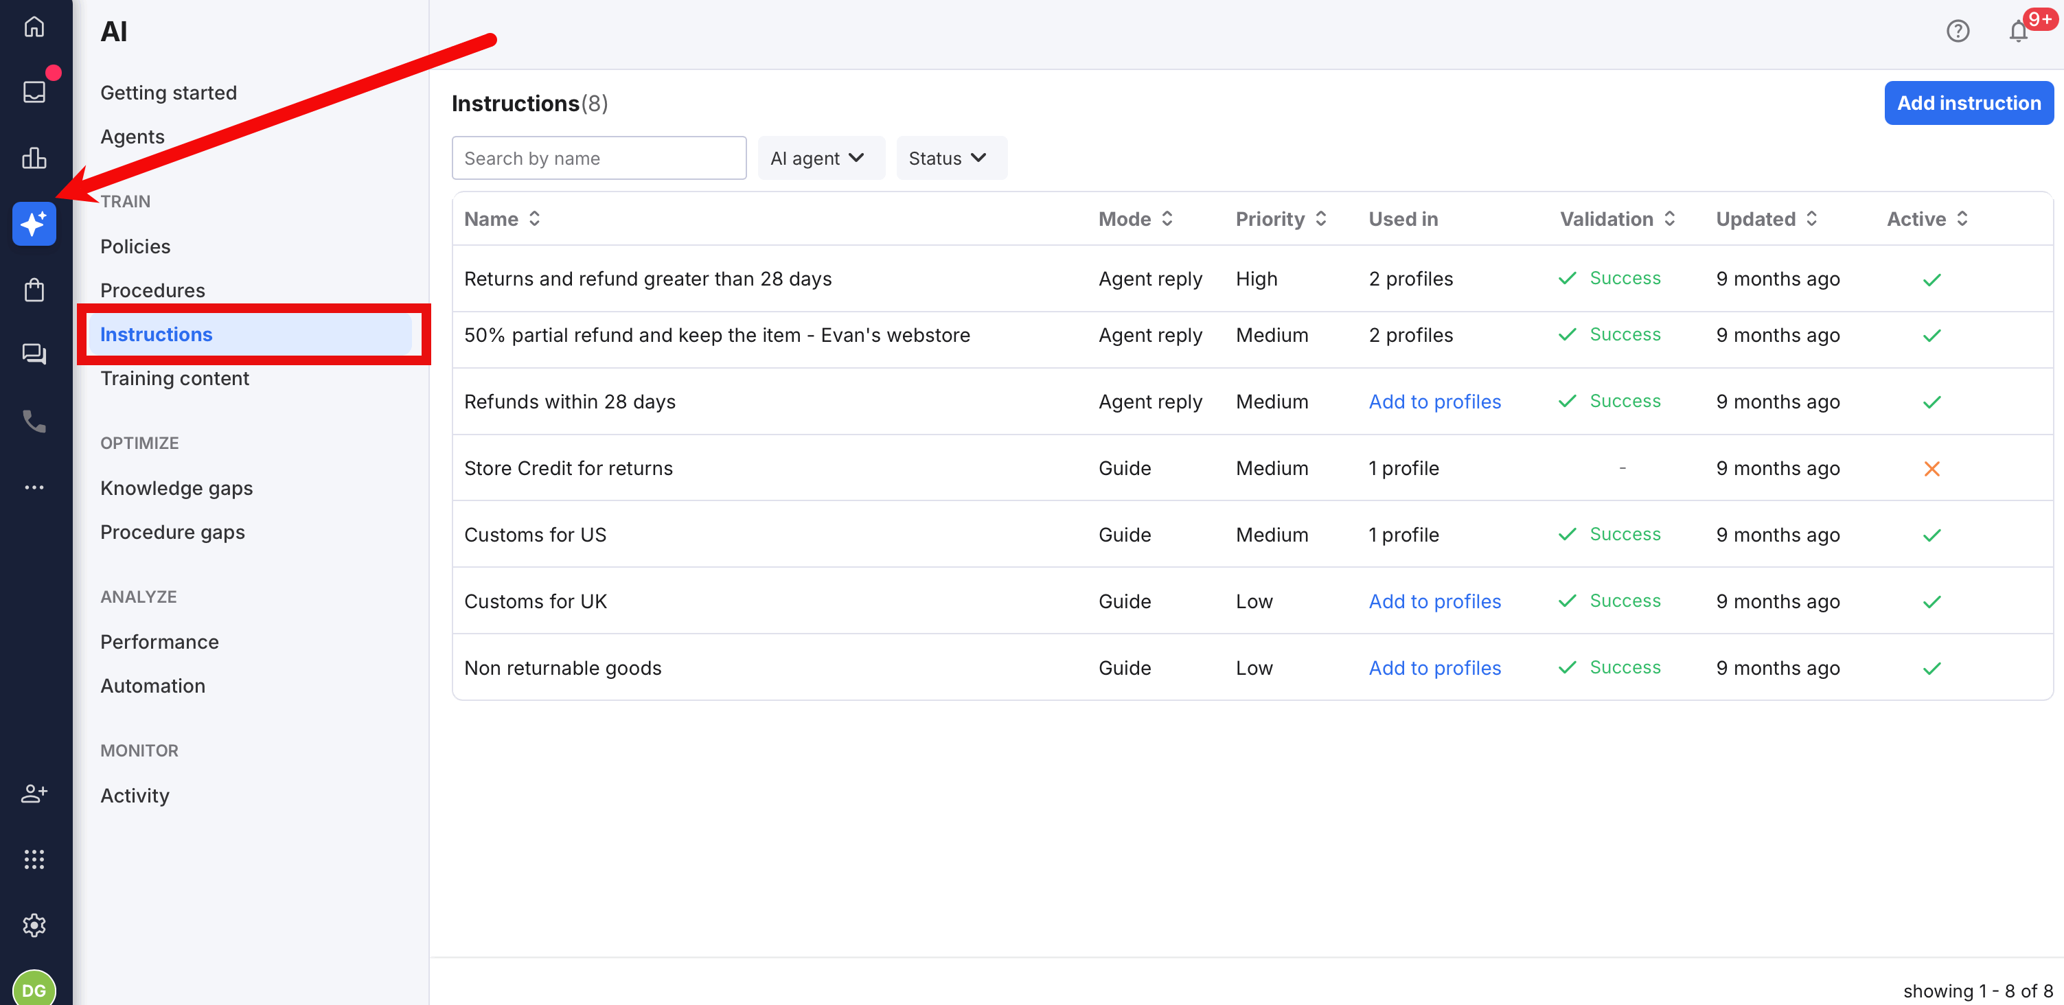Open the chat conversations icon
Screen dimensions: 2064x1005
(x=34, y=354)
